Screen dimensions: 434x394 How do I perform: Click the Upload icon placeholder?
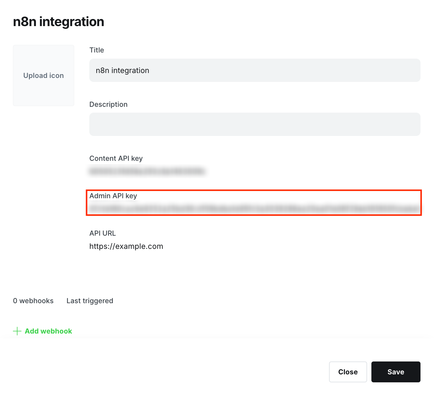pos(43,75)
